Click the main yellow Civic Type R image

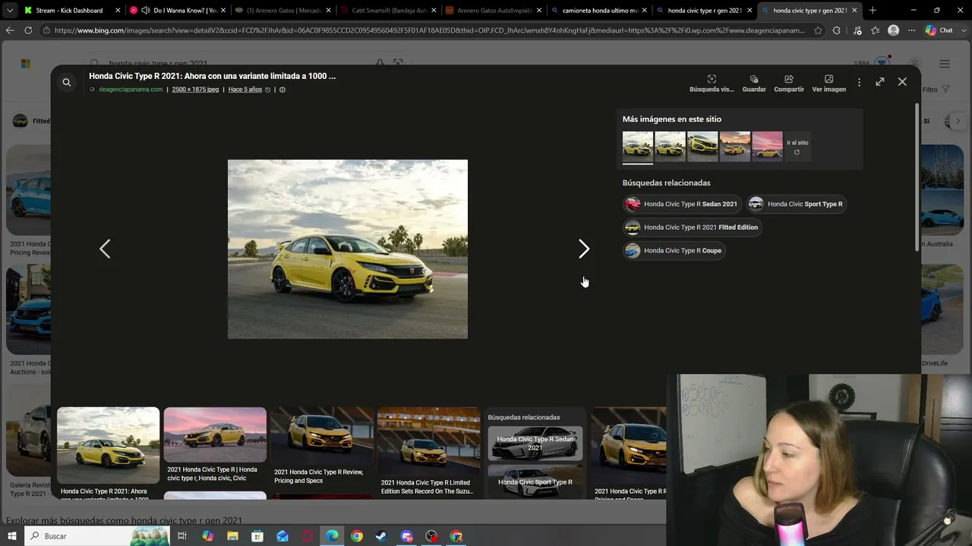coord(348,249)
